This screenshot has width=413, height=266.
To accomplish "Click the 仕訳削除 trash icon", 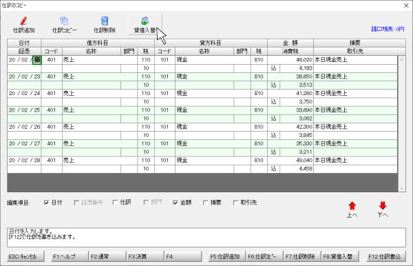I will [x=105, y=21].
